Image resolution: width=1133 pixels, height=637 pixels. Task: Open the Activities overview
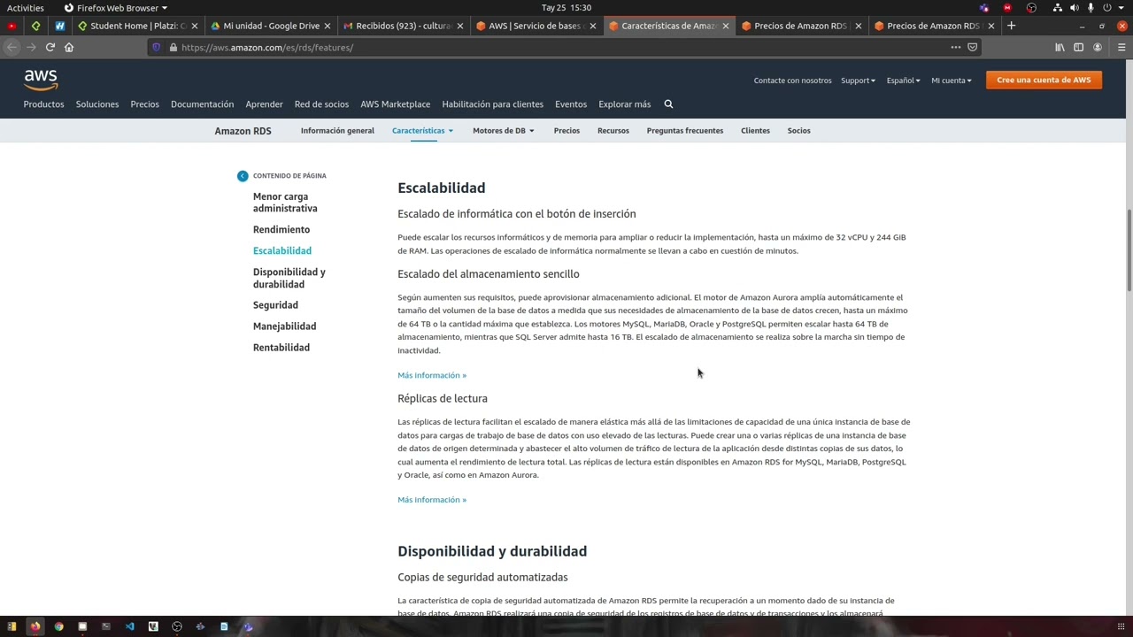click(26, 8)
